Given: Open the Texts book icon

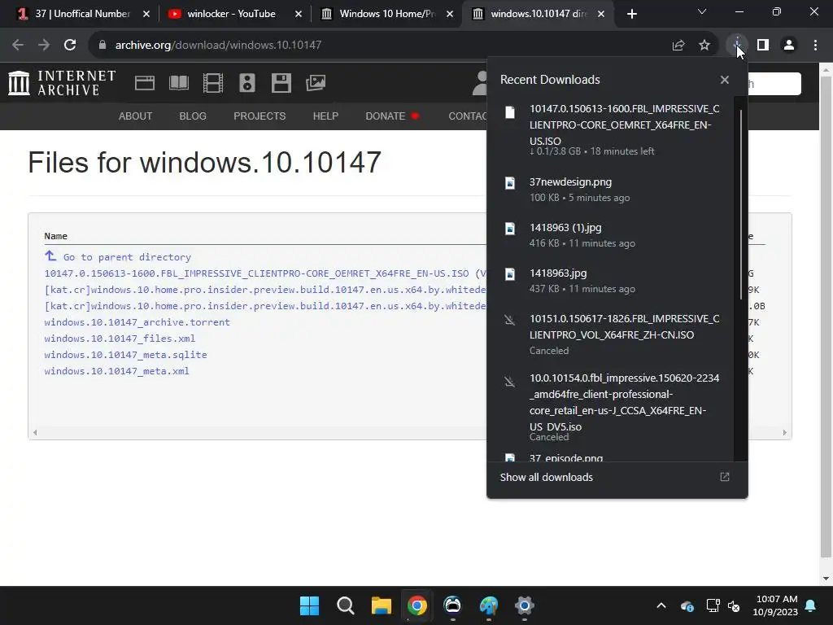Looking at the screenshot, I should point(178,83).
